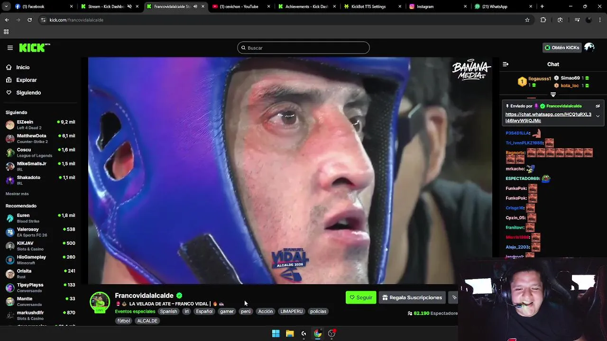
Task: Open a new browser tab
Action: [x=542, y=7]
